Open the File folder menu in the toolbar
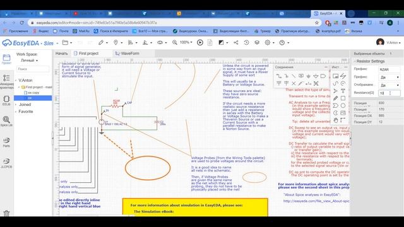The width and height of the screenshot is (404, 227). [67, 42]
